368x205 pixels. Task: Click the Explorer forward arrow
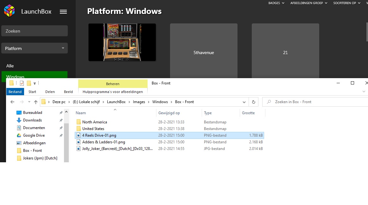(22, 102)
